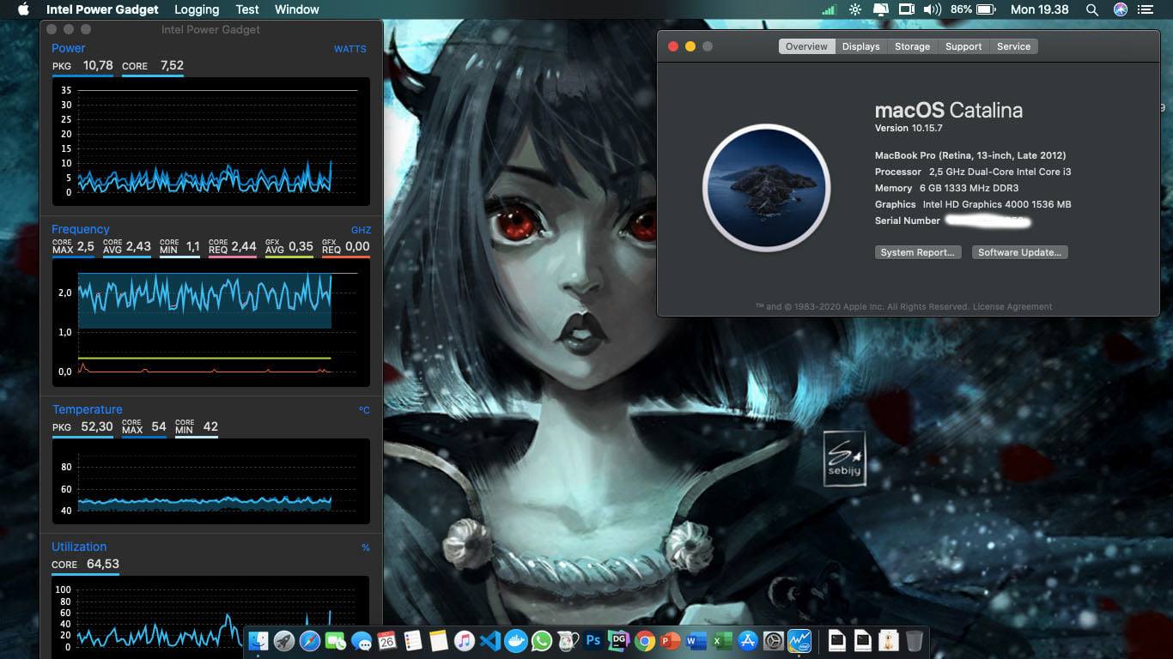
Task: Select the Overview tab
Action: (x=806, y=46)
